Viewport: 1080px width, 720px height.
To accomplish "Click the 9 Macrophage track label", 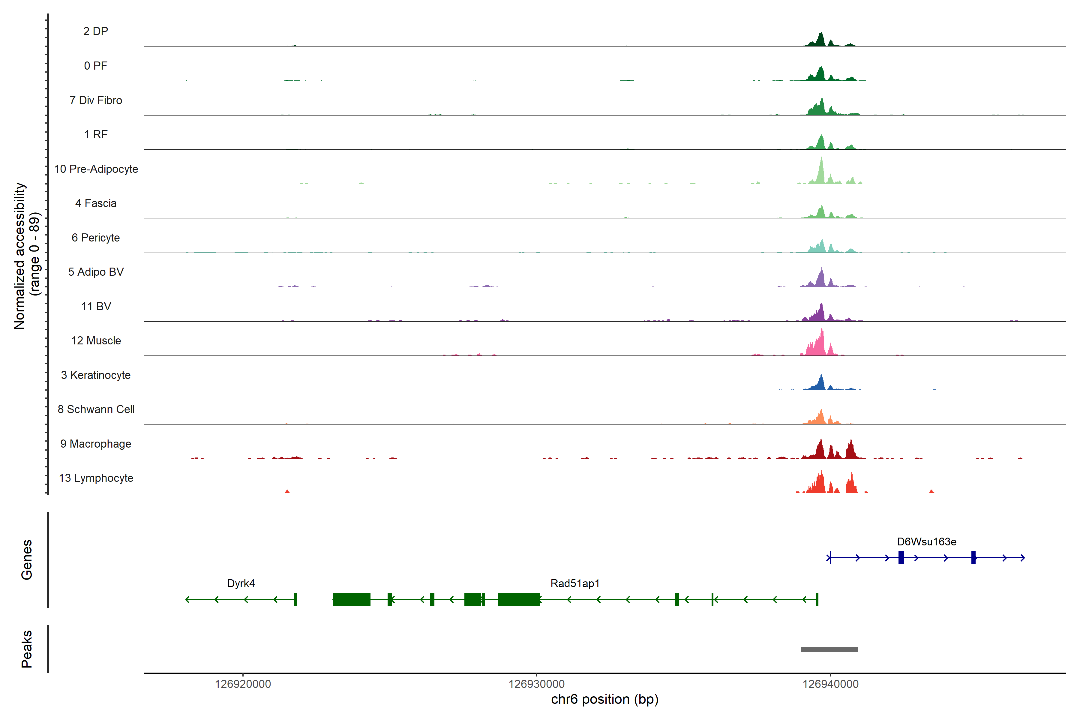I will [95, 444].
